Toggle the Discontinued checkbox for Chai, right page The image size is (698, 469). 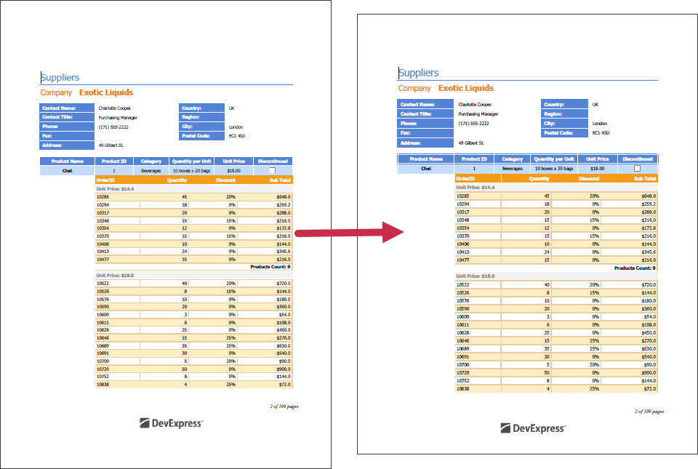coord(638,168)
